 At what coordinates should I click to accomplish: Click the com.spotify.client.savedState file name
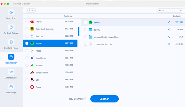[106, 37]
